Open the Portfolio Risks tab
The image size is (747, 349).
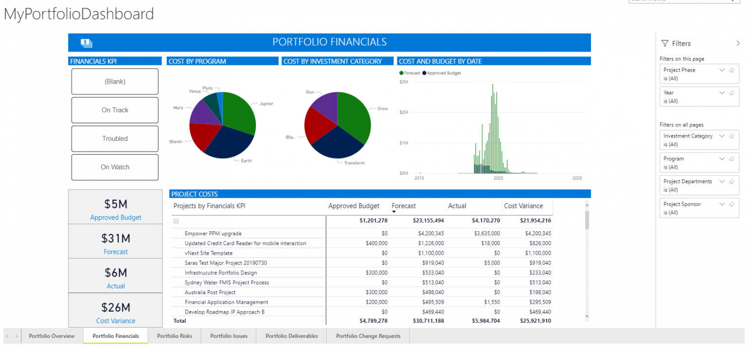pos(174,336)
